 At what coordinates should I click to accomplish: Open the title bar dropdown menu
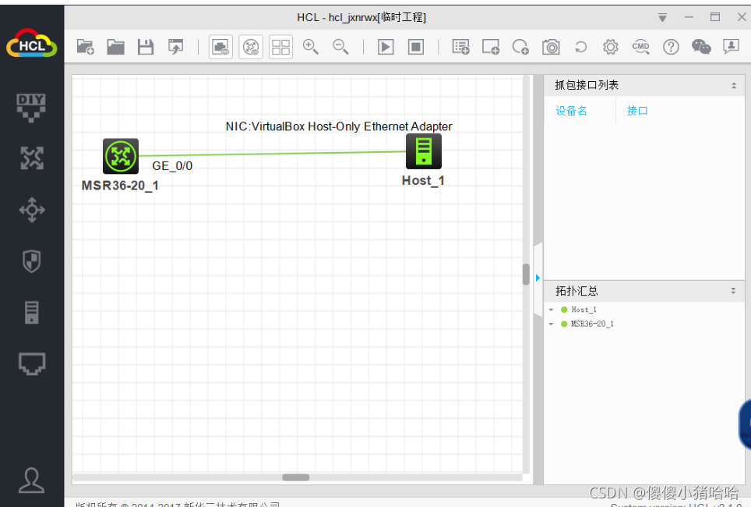662,18
